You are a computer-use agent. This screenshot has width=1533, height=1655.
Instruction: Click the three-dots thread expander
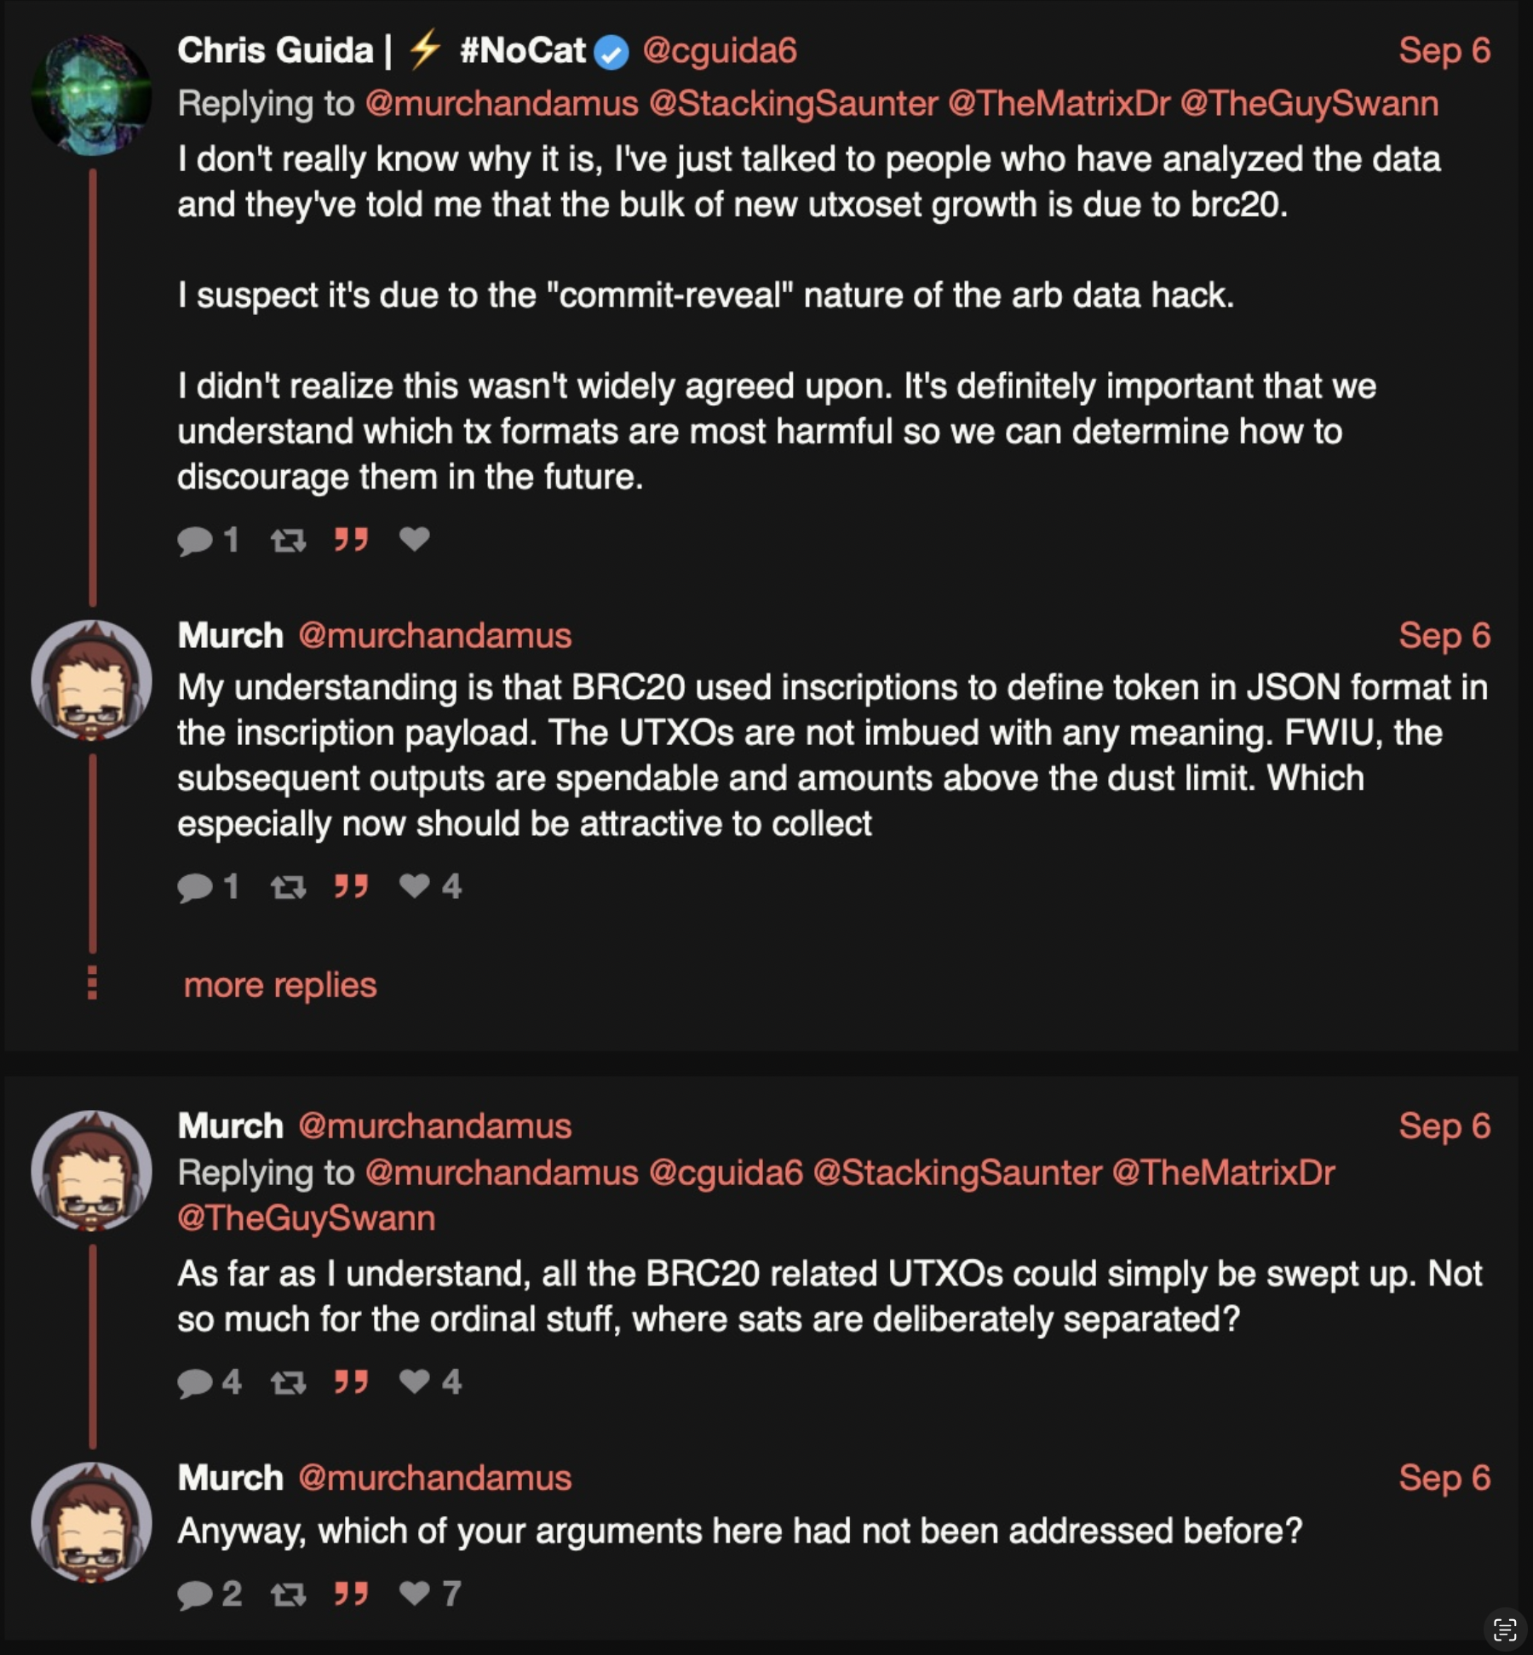click(92, 982)
